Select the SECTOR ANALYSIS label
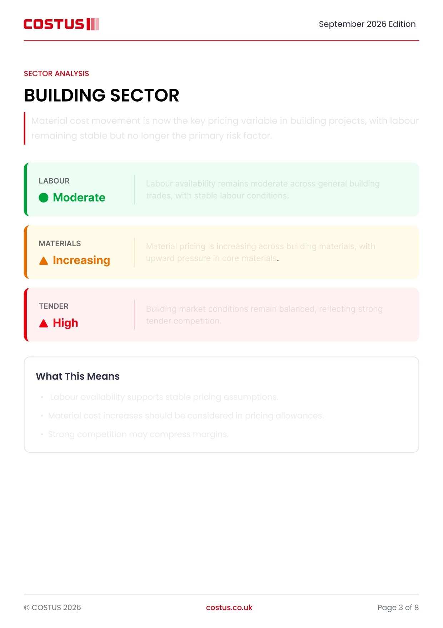This screenshot has width=443, height=628. coord(56,73)
